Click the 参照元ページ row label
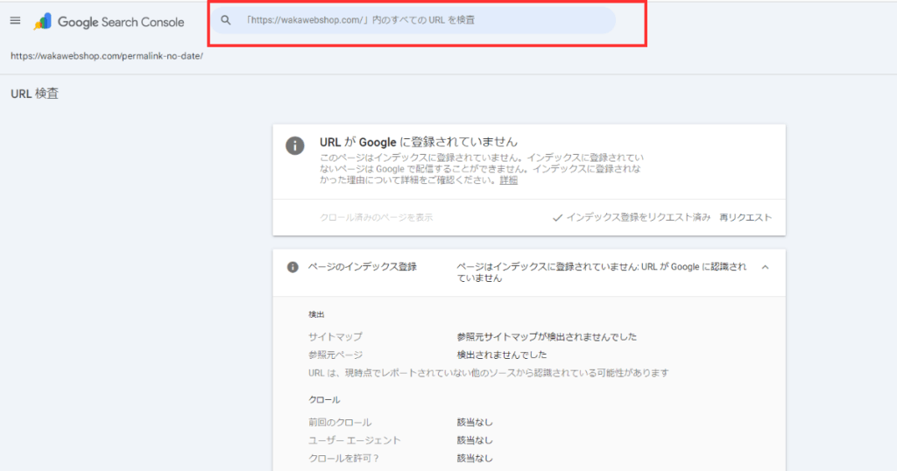Screen dimensions: 897x471 click(335, 355)
